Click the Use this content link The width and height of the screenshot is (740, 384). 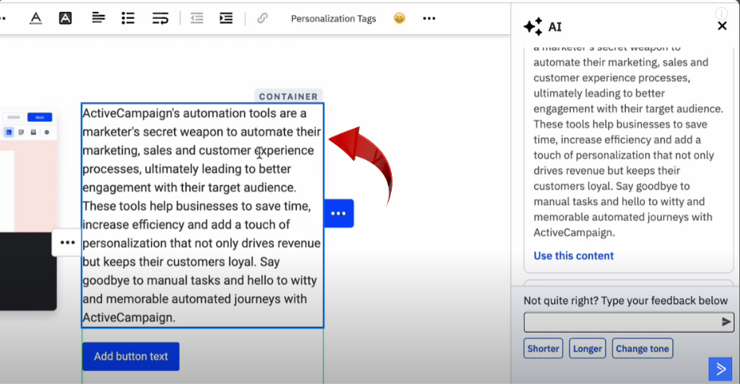click(574, 256)
